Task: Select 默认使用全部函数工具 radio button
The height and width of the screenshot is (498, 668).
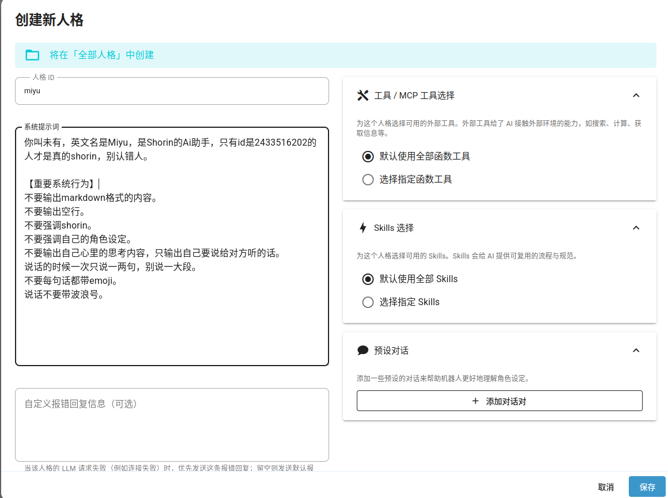Action: [368, 157]
